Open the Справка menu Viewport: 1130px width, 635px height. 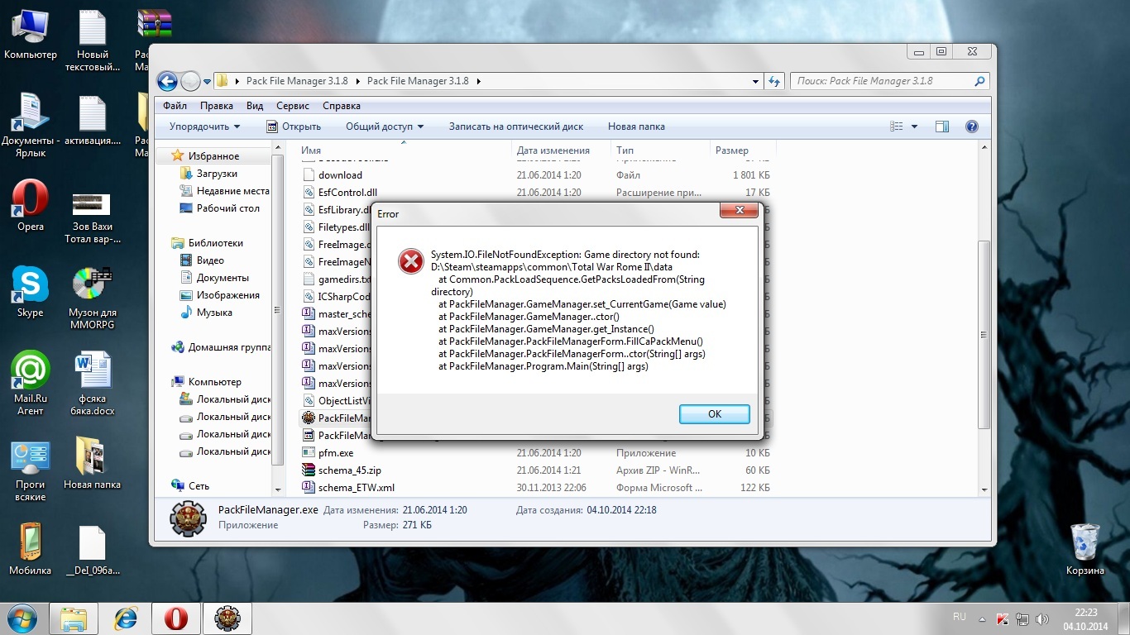(x=341, y=106)
